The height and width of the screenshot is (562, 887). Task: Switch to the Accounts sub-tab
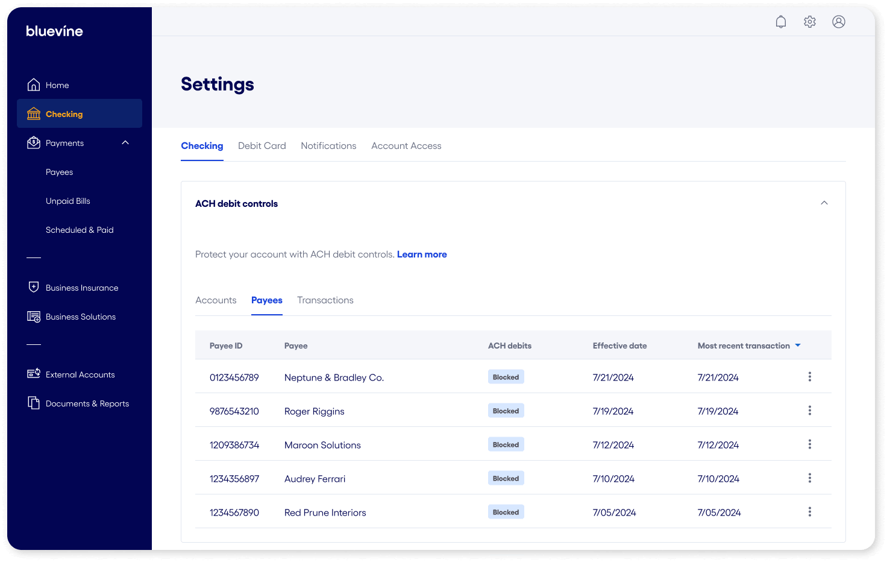216,300
